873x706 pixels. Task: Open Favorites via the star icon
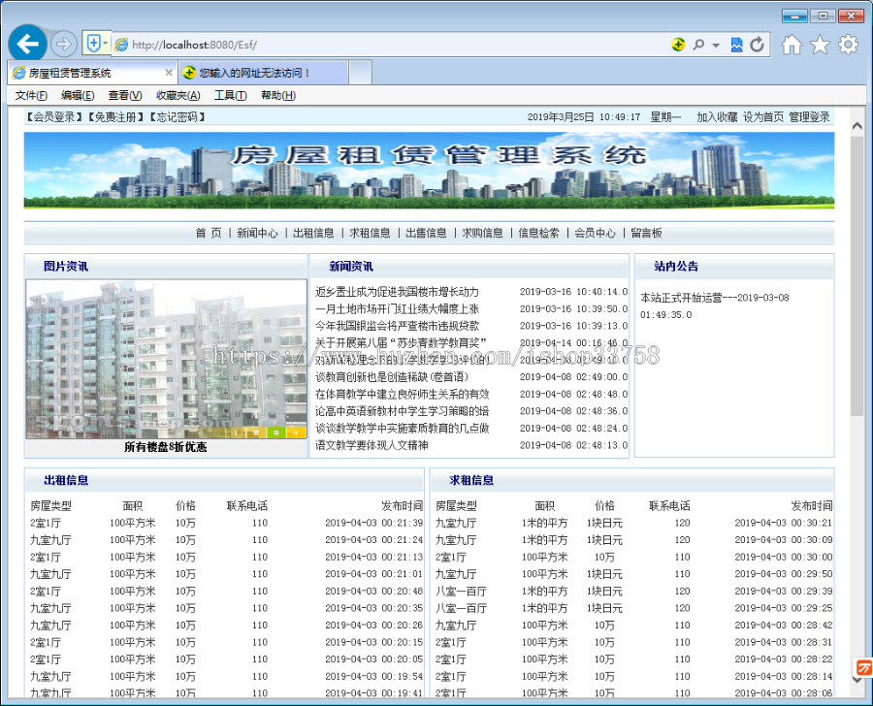(820, 44)
